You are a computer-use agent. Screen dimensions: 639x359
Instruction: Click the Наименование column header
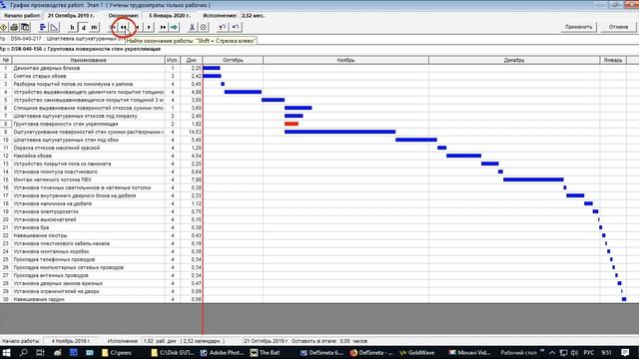pos(89,60)
